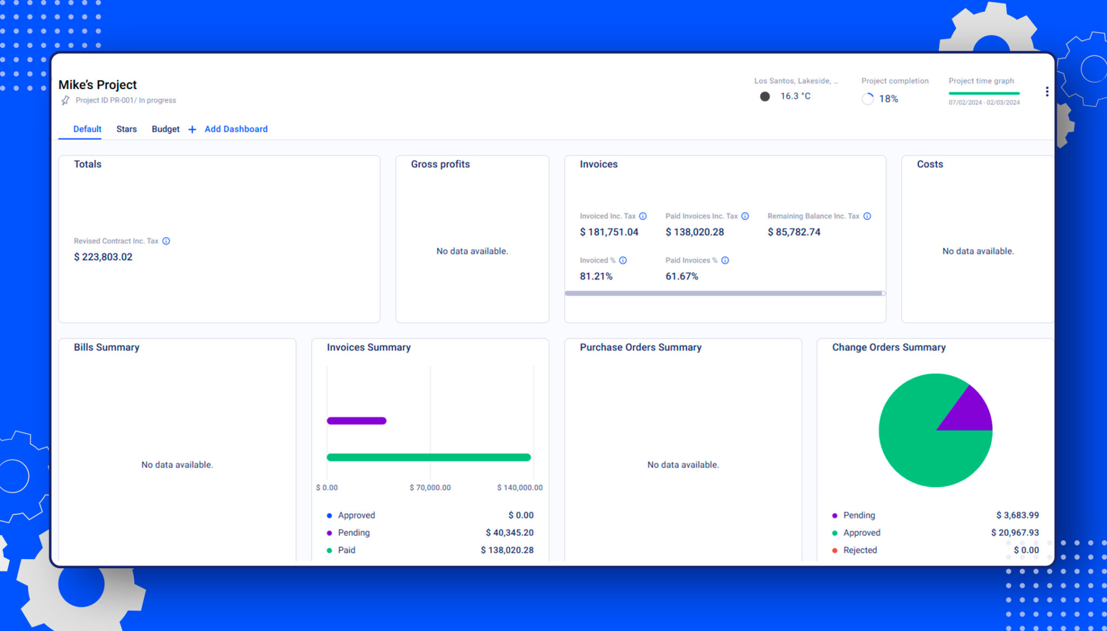Viewport: 1107px width, 631px height.
Task: Click info icon beside Paid Invoices Inc. Tax
Action: (x=745, y=216)
